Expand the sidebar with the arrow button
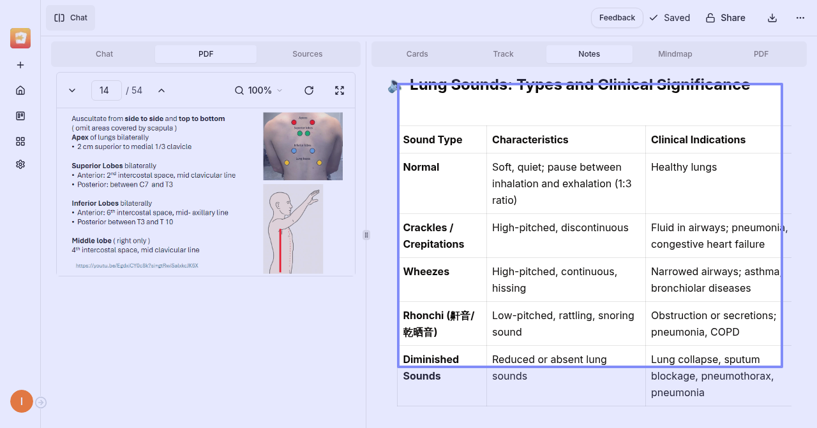Screen dimensions: 817x428 pyautogui.click(x=41, y=403)
